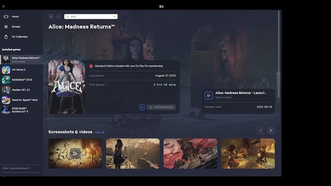Click the '4 hrs 42 mins' time played value
The width and height of the screenshot is (331, 186).
pyautogui.click(x=164, y=85)
